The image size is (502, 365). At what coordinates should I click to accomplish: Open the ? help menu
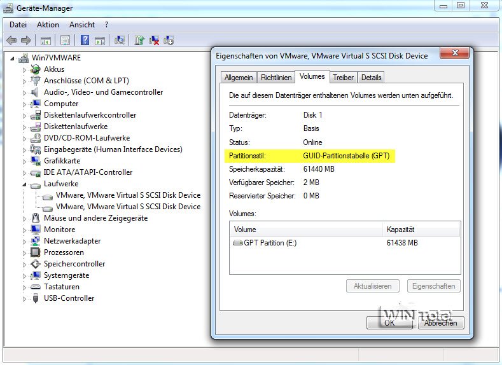pyautogui.click(x=107, y=25)
